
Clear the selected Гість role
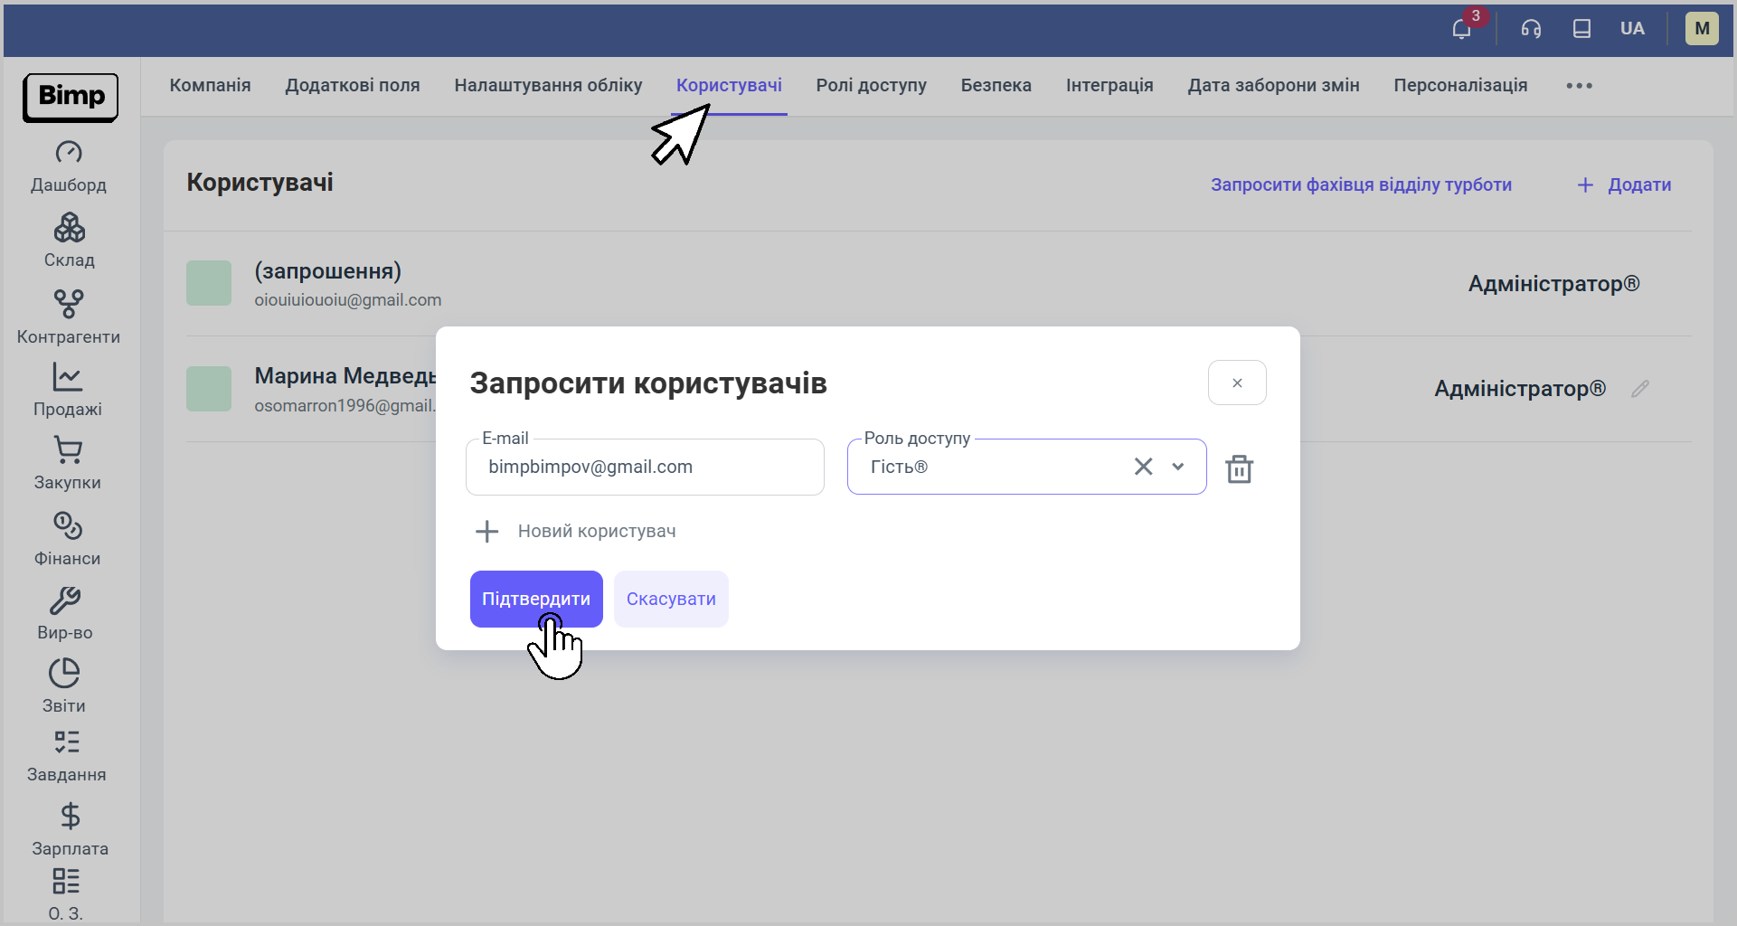pos(1143,467)
